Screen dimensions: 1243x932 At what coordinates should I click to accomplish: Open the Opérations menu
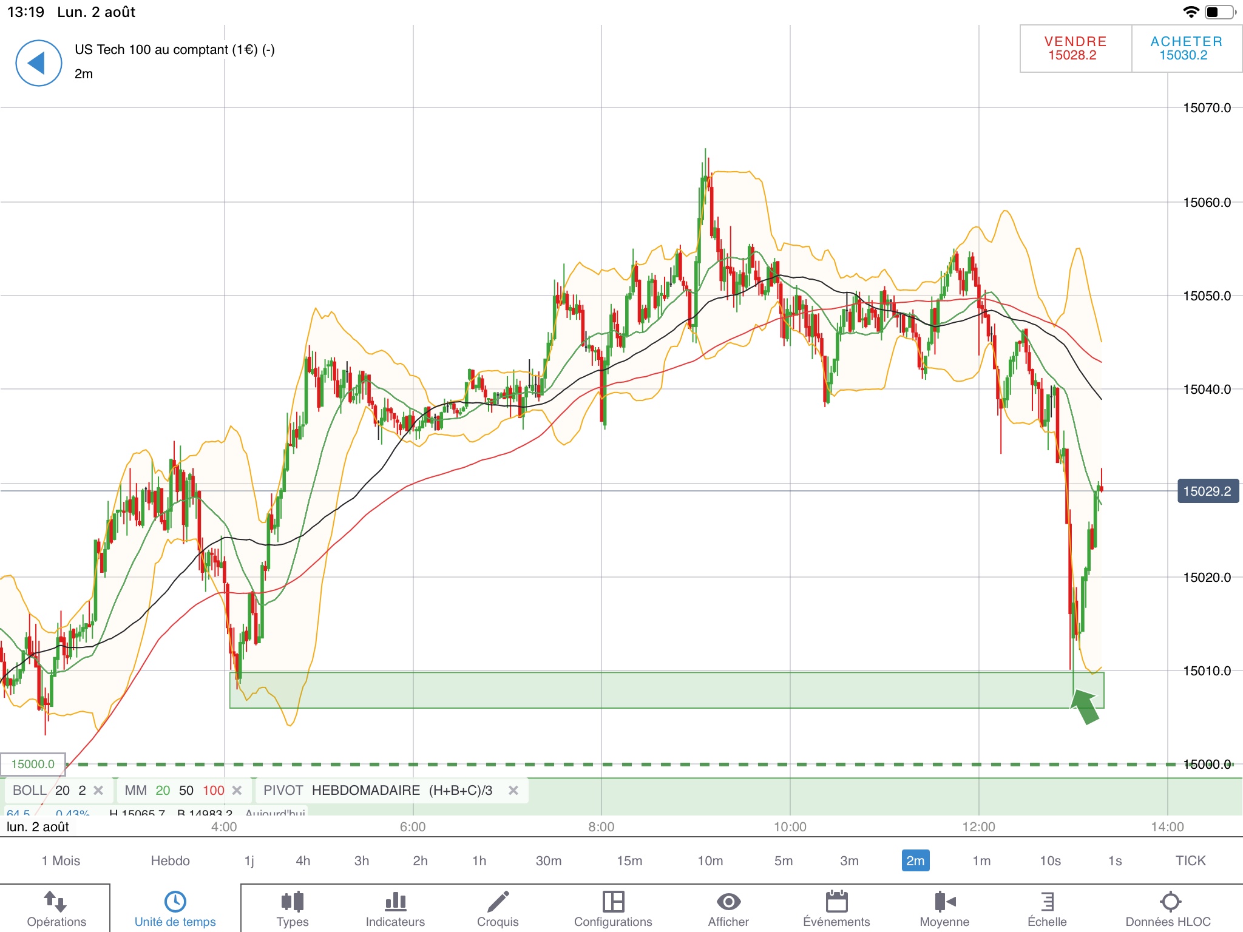pyautogui.click(x=56, y=908)
